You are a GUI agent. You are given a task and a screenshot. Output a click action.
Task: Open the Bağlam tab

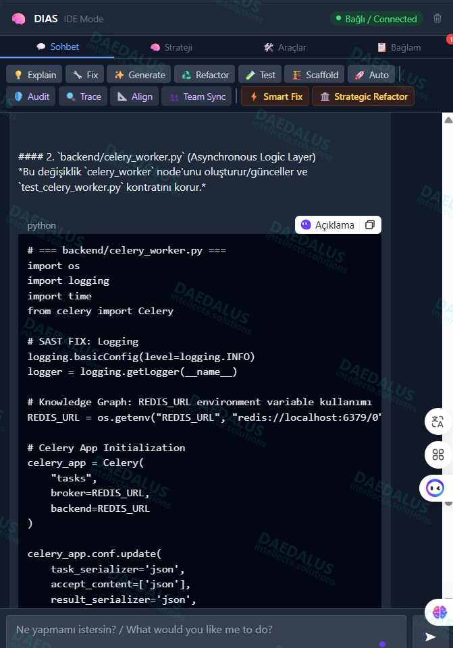(x=399, y=47)
